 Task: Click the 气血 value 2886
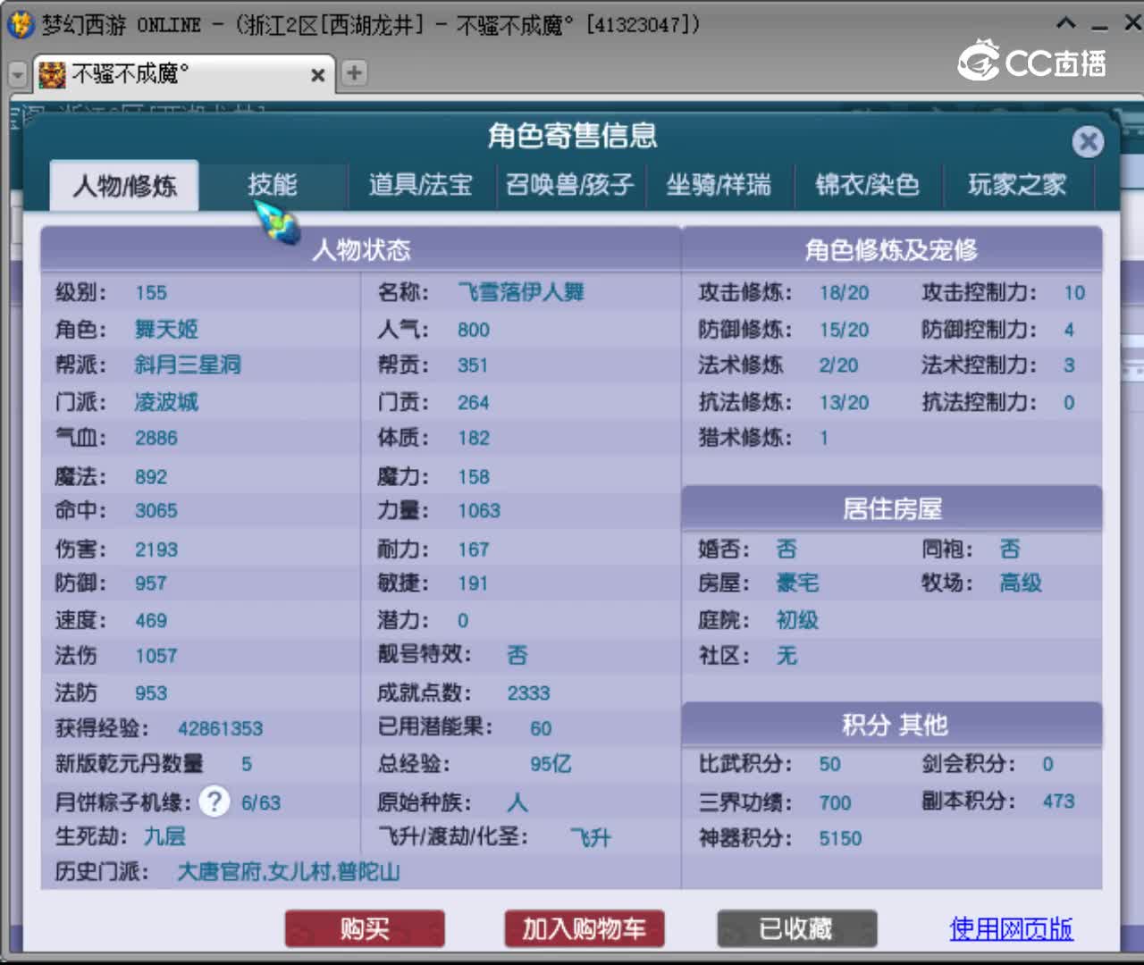point(156,439)
